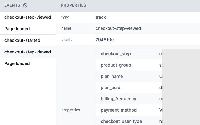Screen dimensions: 200x125
Task: Click the checkout_user_type key
Action: (x=121, y=121)
